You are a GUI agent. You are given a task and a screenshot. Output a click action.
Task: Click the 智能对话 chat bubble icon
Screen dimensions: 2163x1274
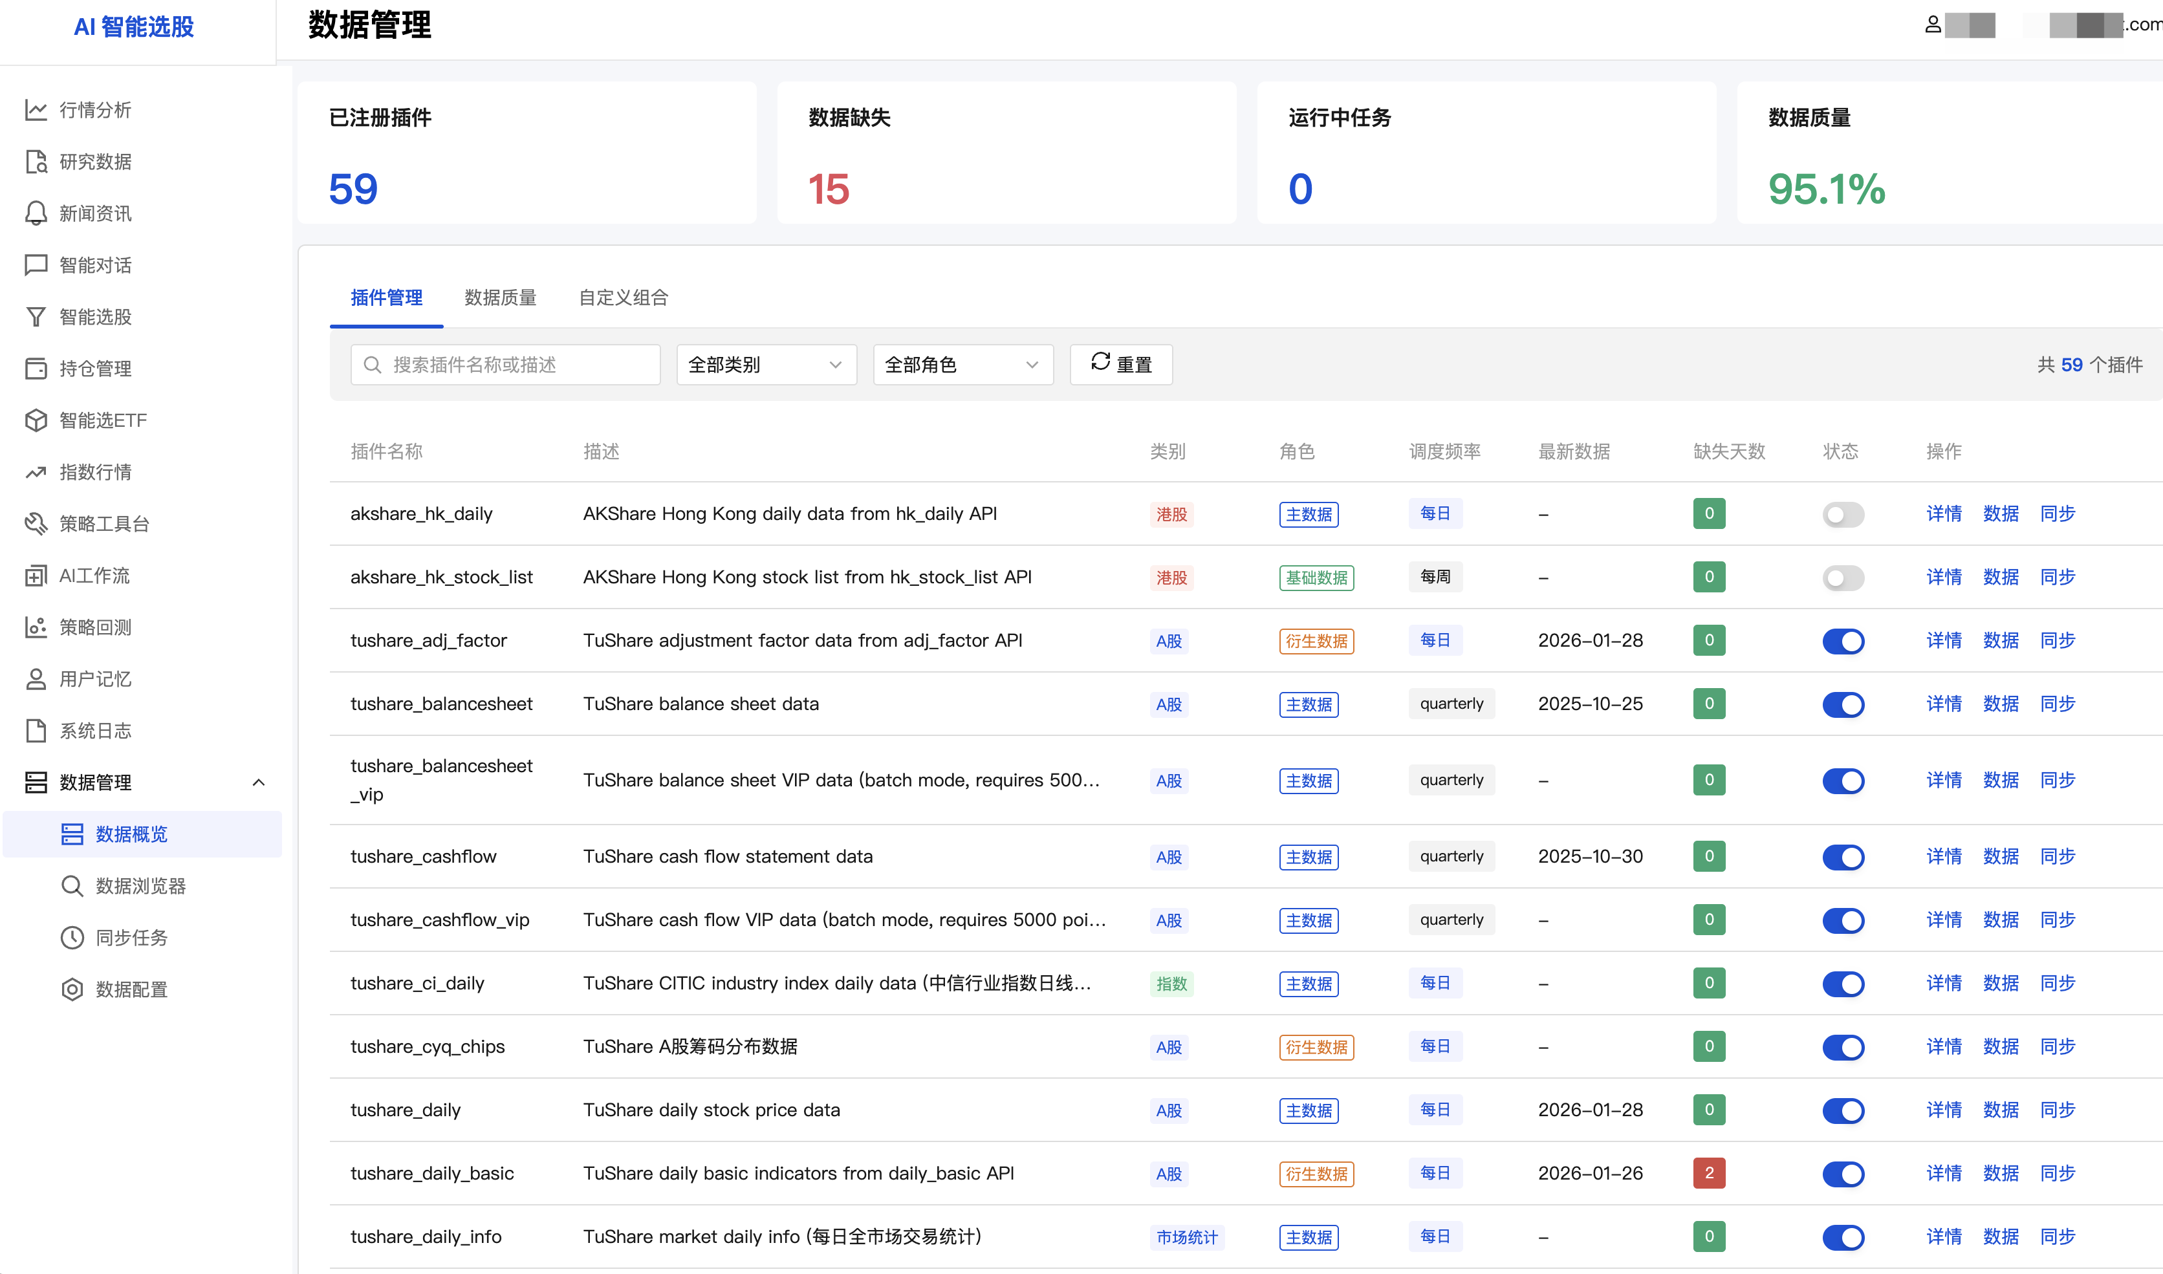pyautogui.click(x=36, y=265)
